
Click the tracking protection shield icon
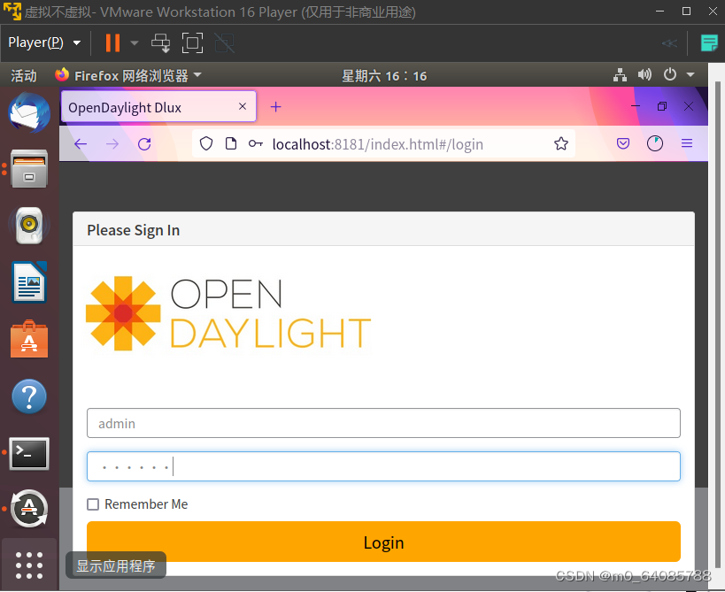tap(206, 143)
